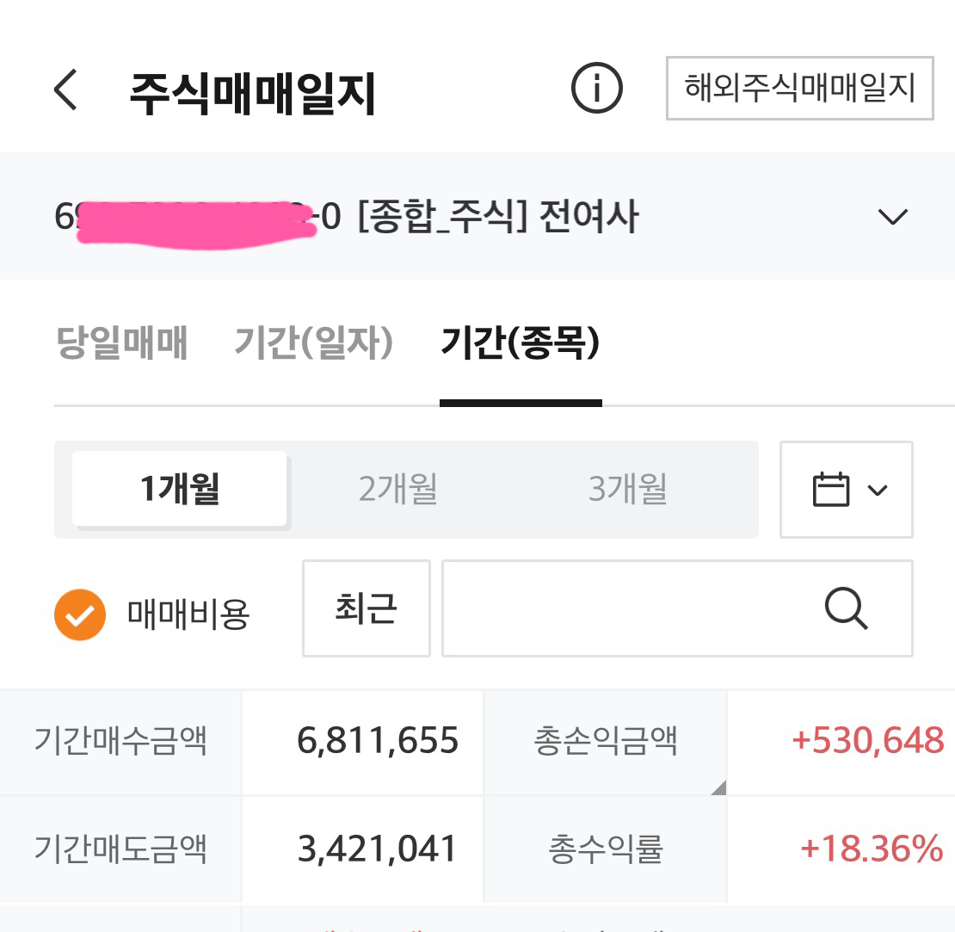955x932 pixels.
Task: Open the info circle icon
Action: pyautogui.click(x=597, y=88)
